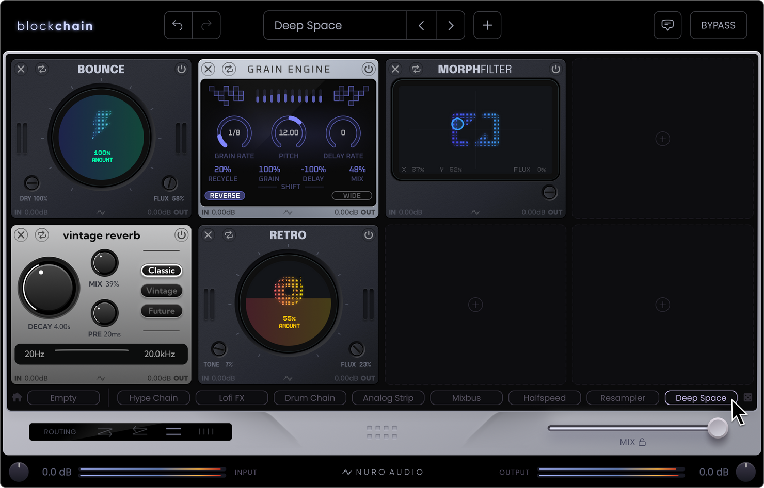
Task: Add module in bottom-right empty slot
Action: point(663,305)
